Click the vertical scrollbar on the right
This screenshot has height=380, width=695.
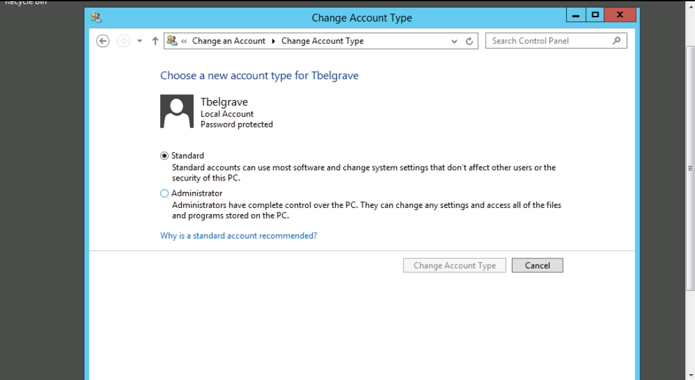(690, 168)
